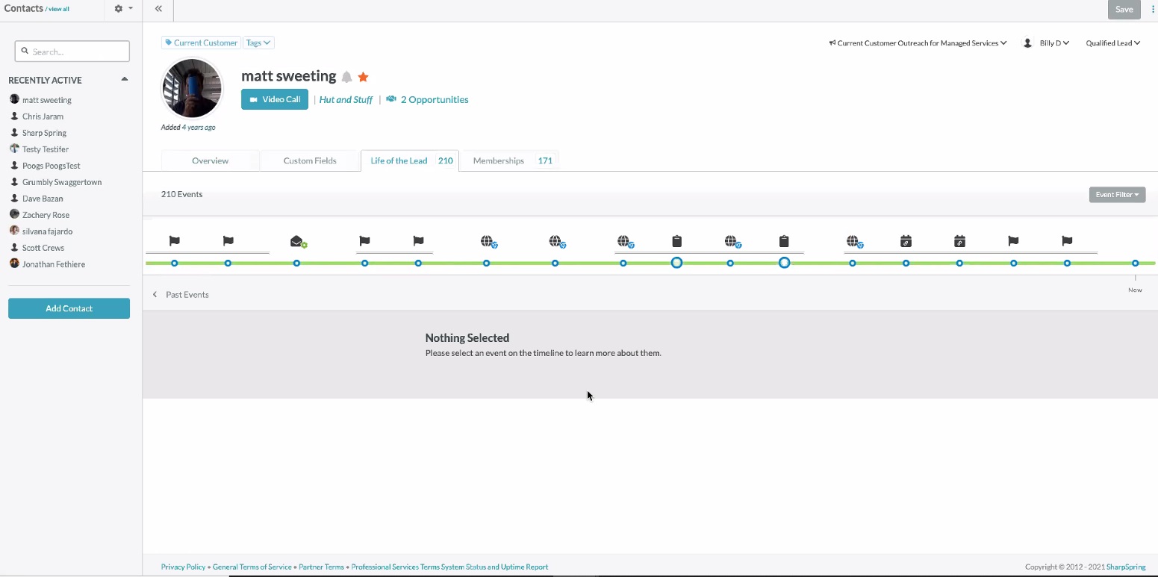Select Dave Bazan in contact list

click(43, 199)
